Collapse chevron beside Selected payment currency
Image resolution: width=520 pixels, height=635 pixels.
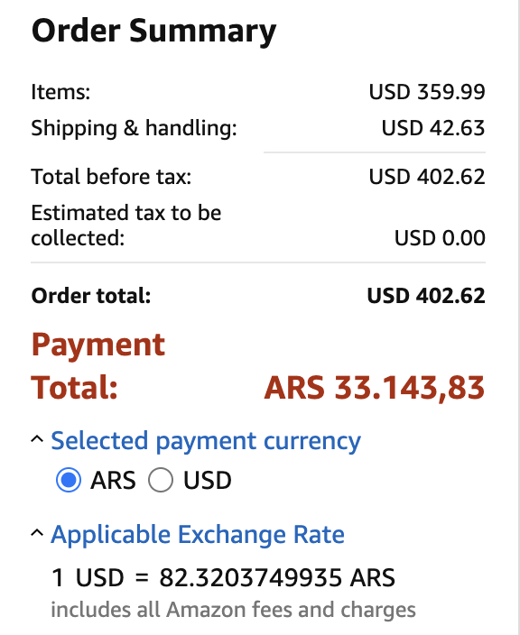37,439
